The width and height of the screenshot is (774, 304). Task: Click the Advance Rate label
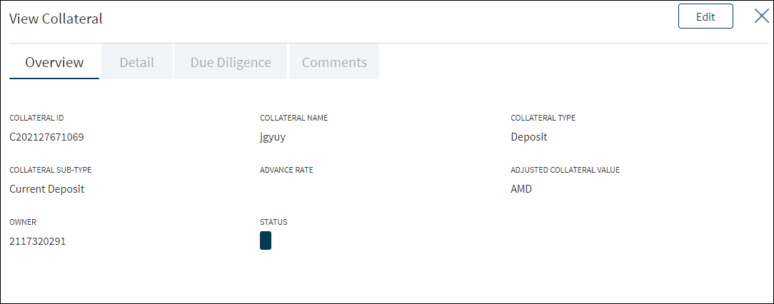pyautogui.click(x=286, y=171)
